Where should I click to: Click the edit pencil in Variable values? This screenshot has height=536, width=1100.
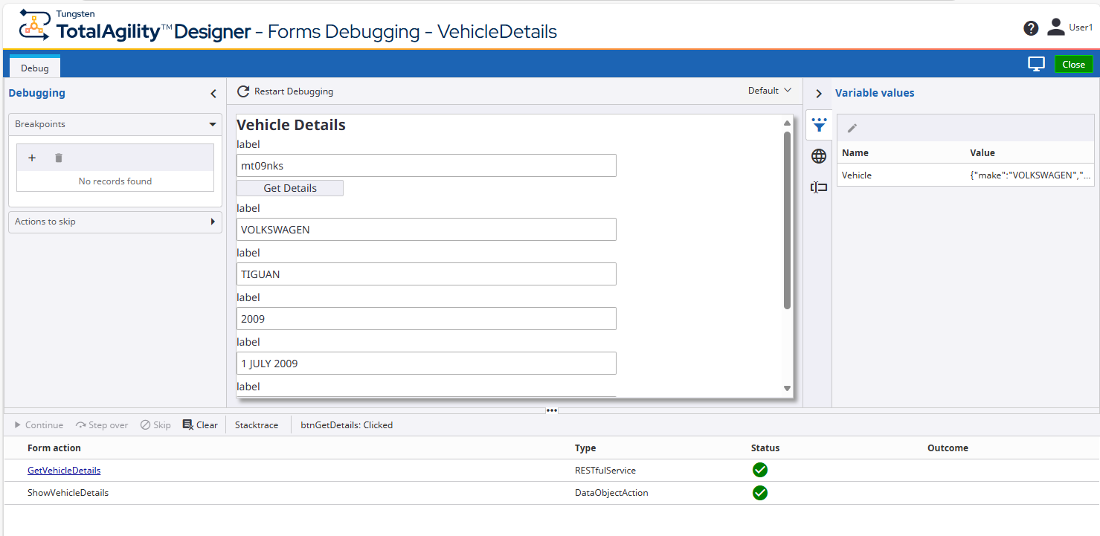[x=852, y=128]
